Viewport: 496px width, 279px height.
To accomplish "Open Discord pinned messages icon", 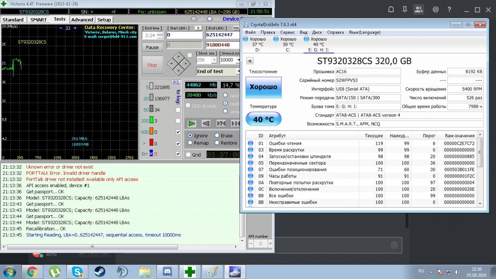I will pyautogui.click(x=405, y=9).
